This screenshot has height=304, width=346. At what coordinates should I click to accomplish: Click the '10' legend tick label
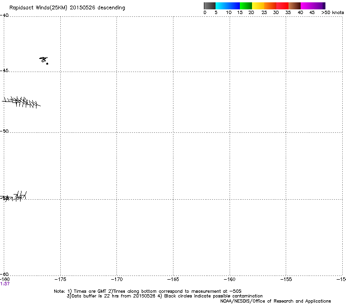click(x=229, y=13)
